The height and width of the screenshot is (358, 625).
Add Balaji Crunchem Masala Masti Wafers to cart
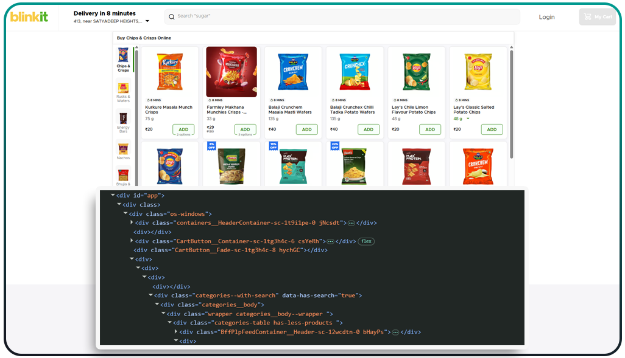point(307,129)
